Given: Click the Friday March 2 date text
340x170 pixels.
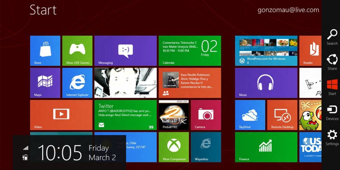Looking at the screenshot, I should pos(102,153).
